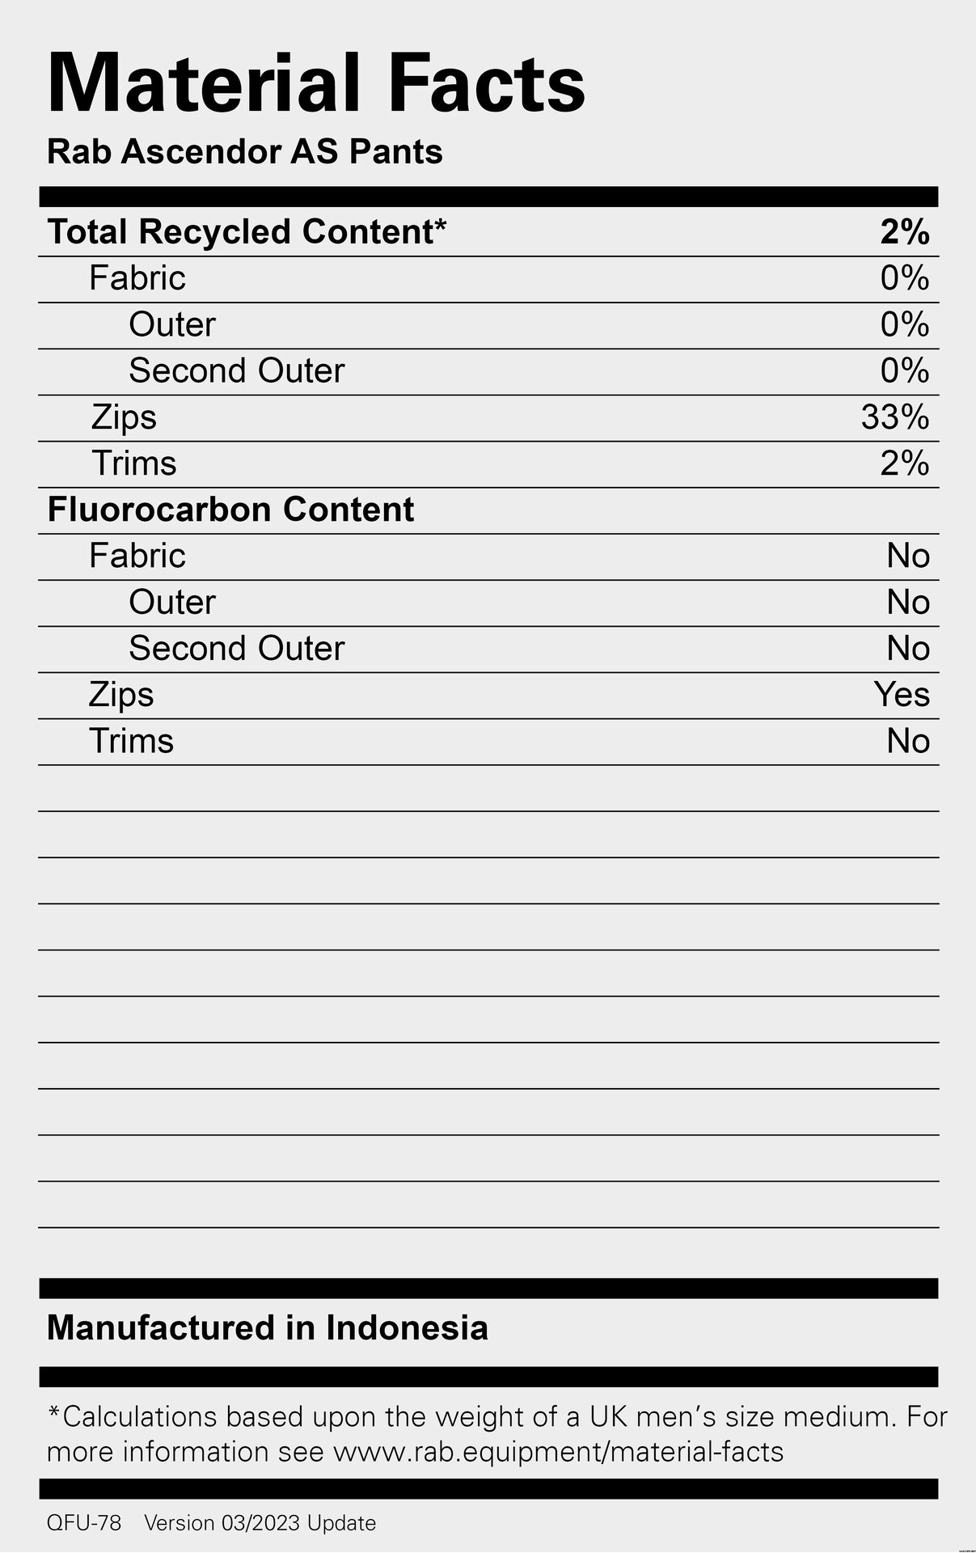The width and height of the screenshot is (976, 1553).
Task: Select the "Rab Ascendor AS Pants" product name
Action: coord(244,152)
